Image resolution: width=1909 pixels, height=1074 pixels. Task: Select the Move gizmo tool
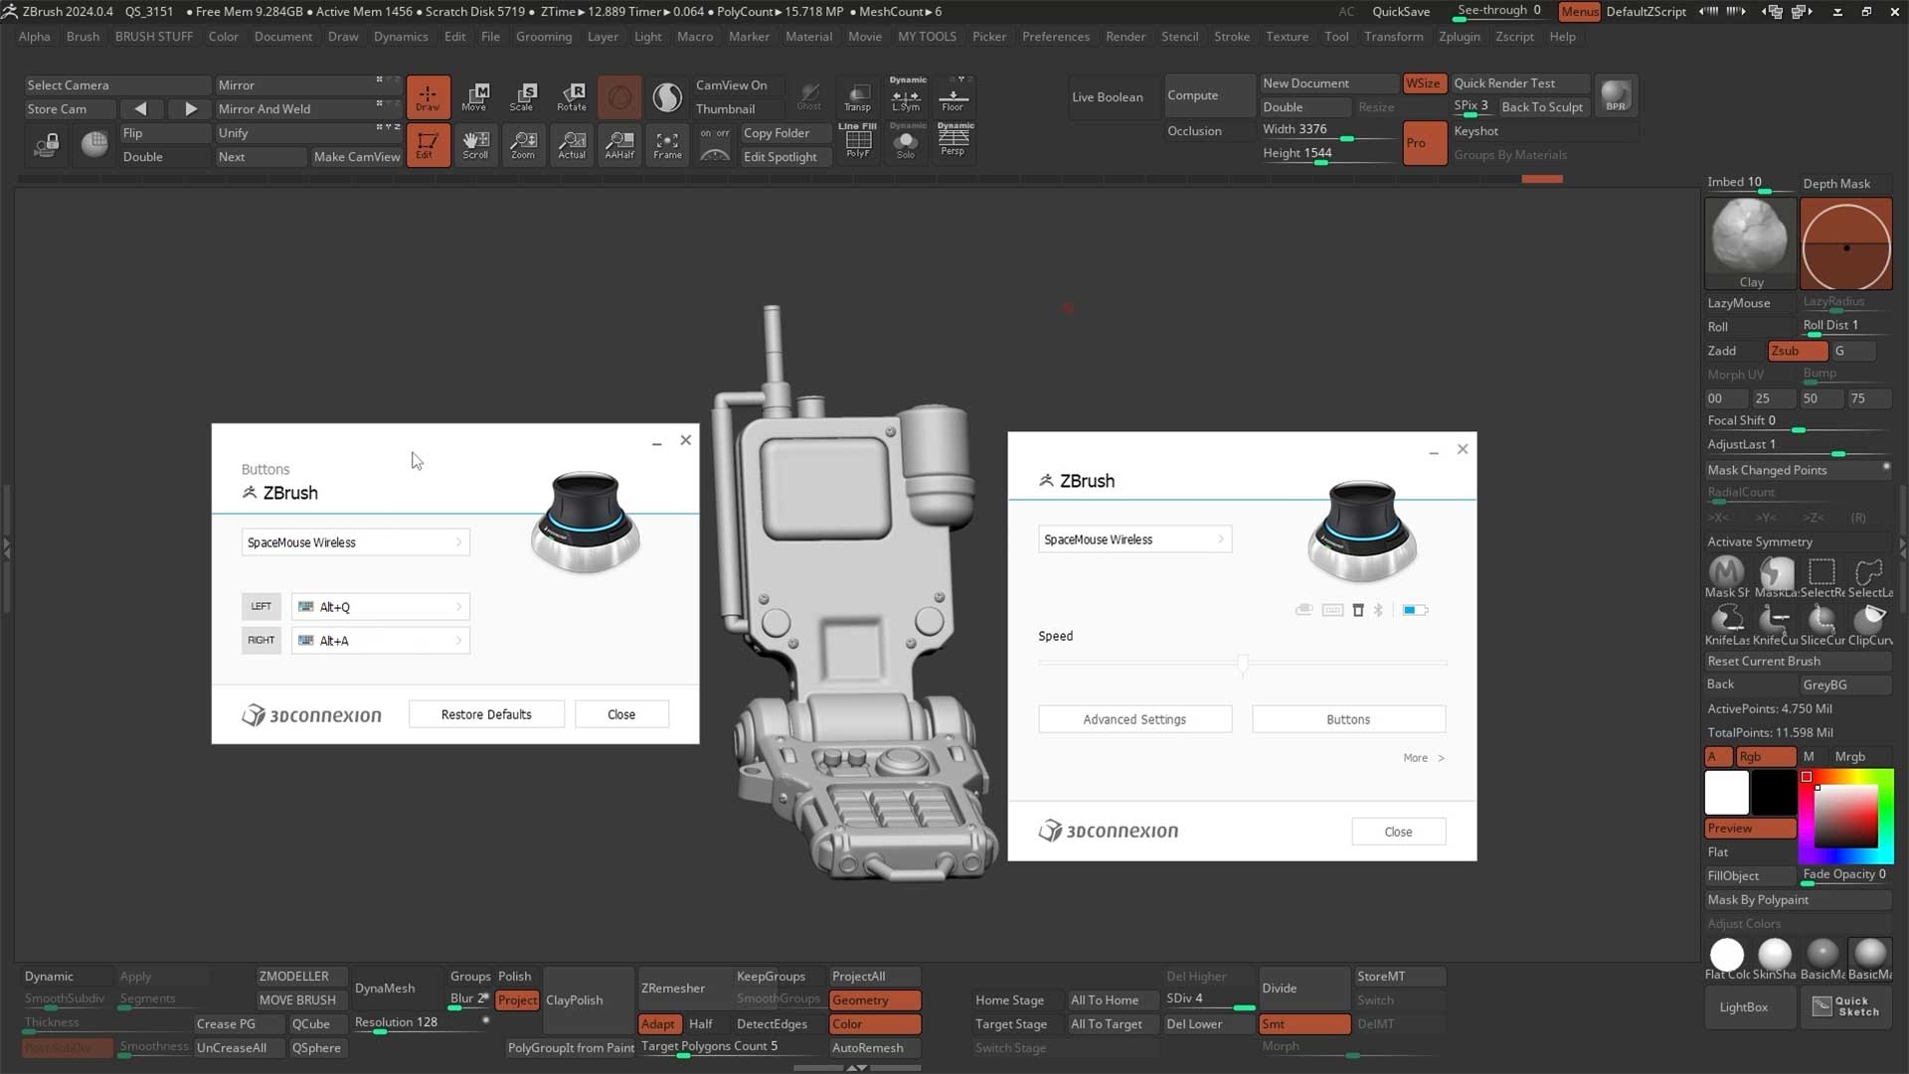(x=475, y=96)
